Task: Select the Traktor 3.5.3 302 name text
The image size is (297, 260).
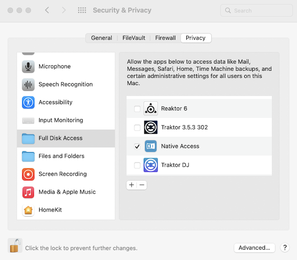Action: coord(184,127)
